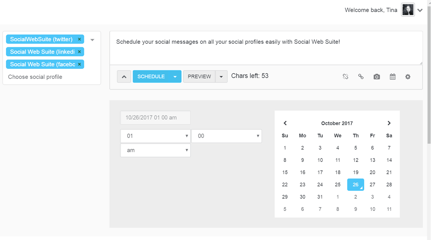
Task: Click the PREVIEW button
Action: [x=199, y=77]
